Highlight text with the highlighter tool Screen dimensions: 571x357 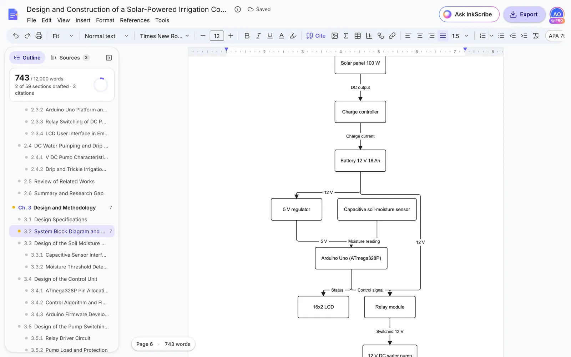(x=293, y=36)
